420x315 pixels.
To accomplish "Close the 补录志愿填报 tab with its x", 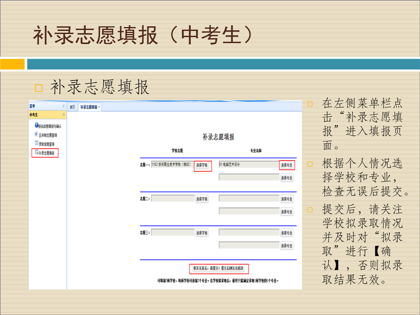I will coord(99,107).
